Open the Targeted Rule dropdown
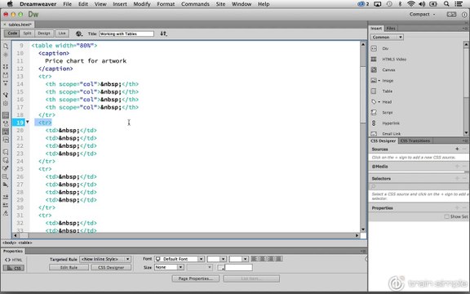 coord(105,259)
